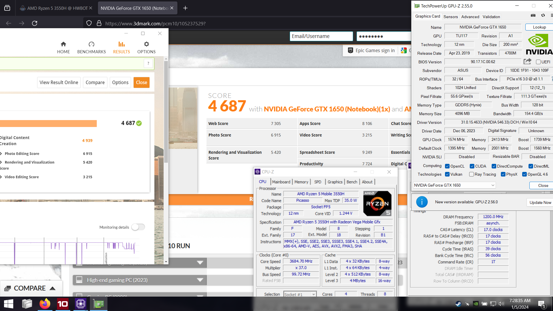Open the browser tab overview icon

7,8
